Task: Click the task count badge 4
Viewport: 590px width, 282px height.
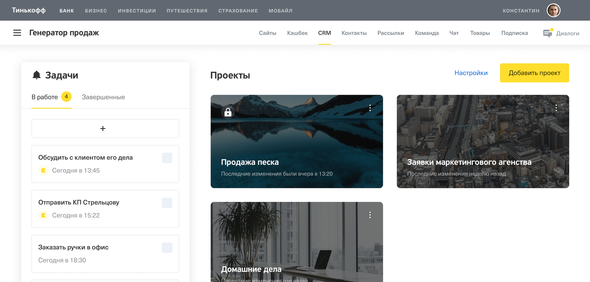Action: [66, 96]
